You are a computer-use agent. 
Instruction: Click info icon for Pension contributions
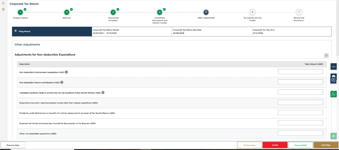pos(62,82)
